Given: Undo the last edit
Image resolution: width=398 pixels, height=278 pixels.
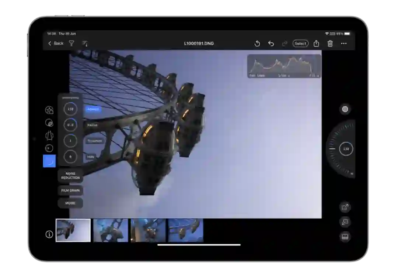Looking at the screenshot, I should click(x=271, y=44).
